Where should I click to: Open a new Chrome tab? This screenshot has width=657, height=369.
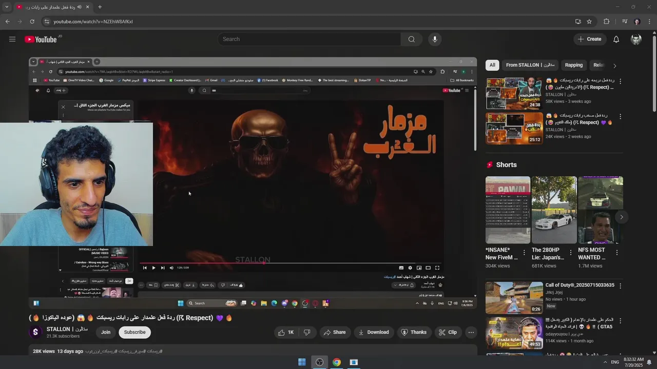click(x=100, y=7)
